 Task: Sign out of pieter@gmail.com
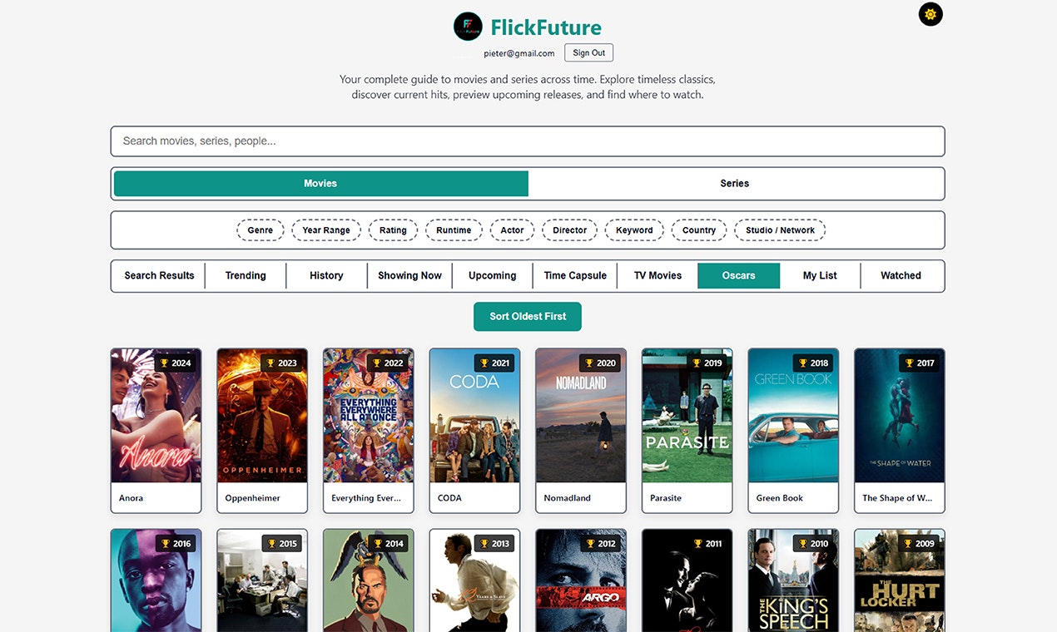[x=588, y=52]
